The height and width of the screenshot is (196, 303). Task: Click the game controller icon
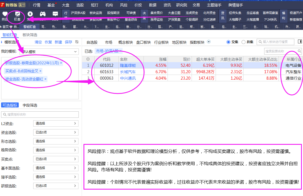pos(43,14)
